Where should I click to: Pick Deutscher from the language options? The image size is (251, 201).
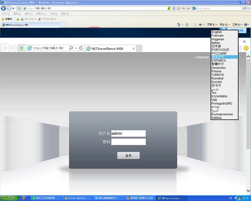pyautogui.click(x=219, y=68)
